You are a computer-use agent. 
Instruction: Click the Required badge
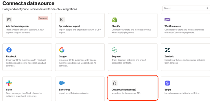43,18
